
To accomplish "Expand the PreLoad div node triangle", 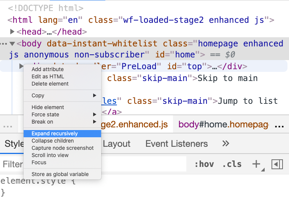I will click(x=21, y=66).
